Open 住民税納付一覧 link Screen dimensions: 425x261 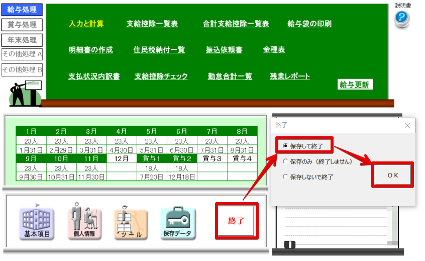[159, 50]
